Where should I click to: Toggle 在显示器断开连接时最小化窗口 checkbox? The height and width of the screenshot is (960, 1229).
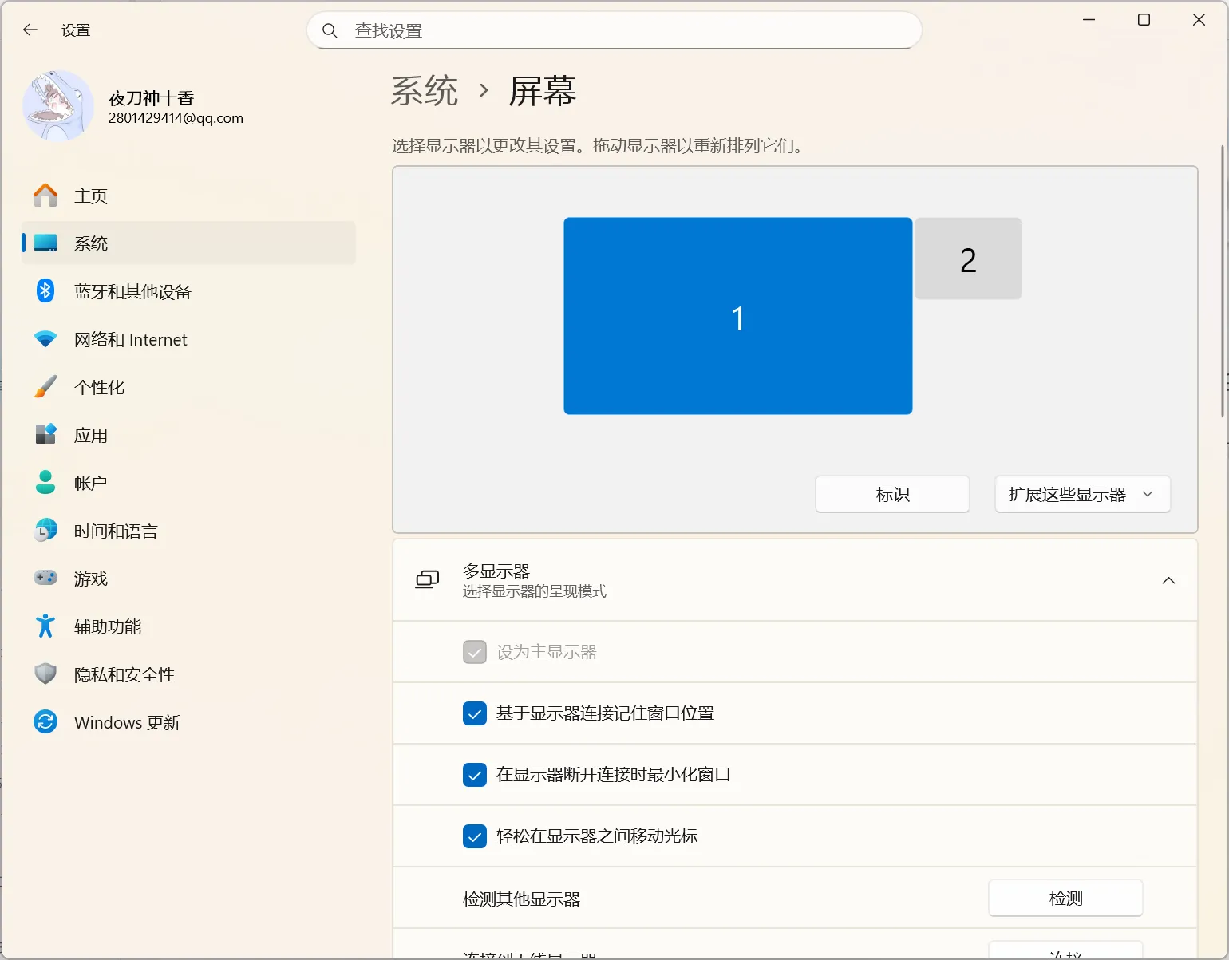[475, 775]
